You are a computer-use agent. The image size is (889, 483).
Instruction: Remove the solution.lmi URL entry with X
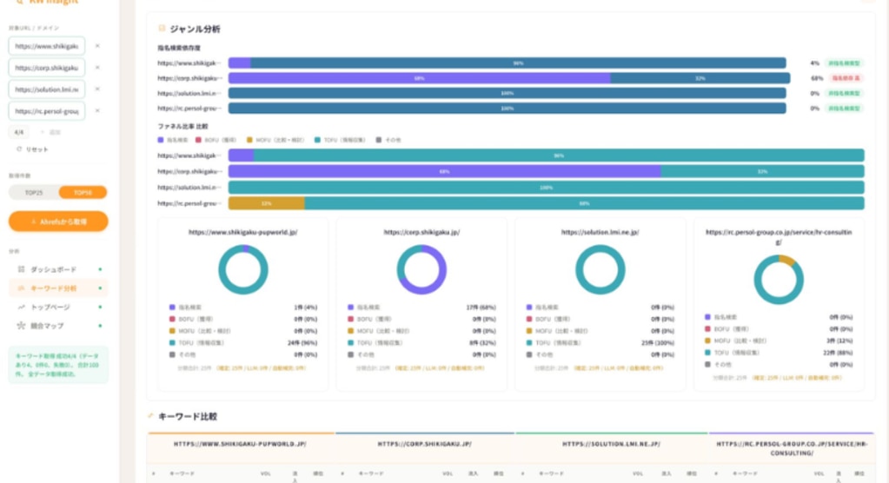[x=97, y=89]
